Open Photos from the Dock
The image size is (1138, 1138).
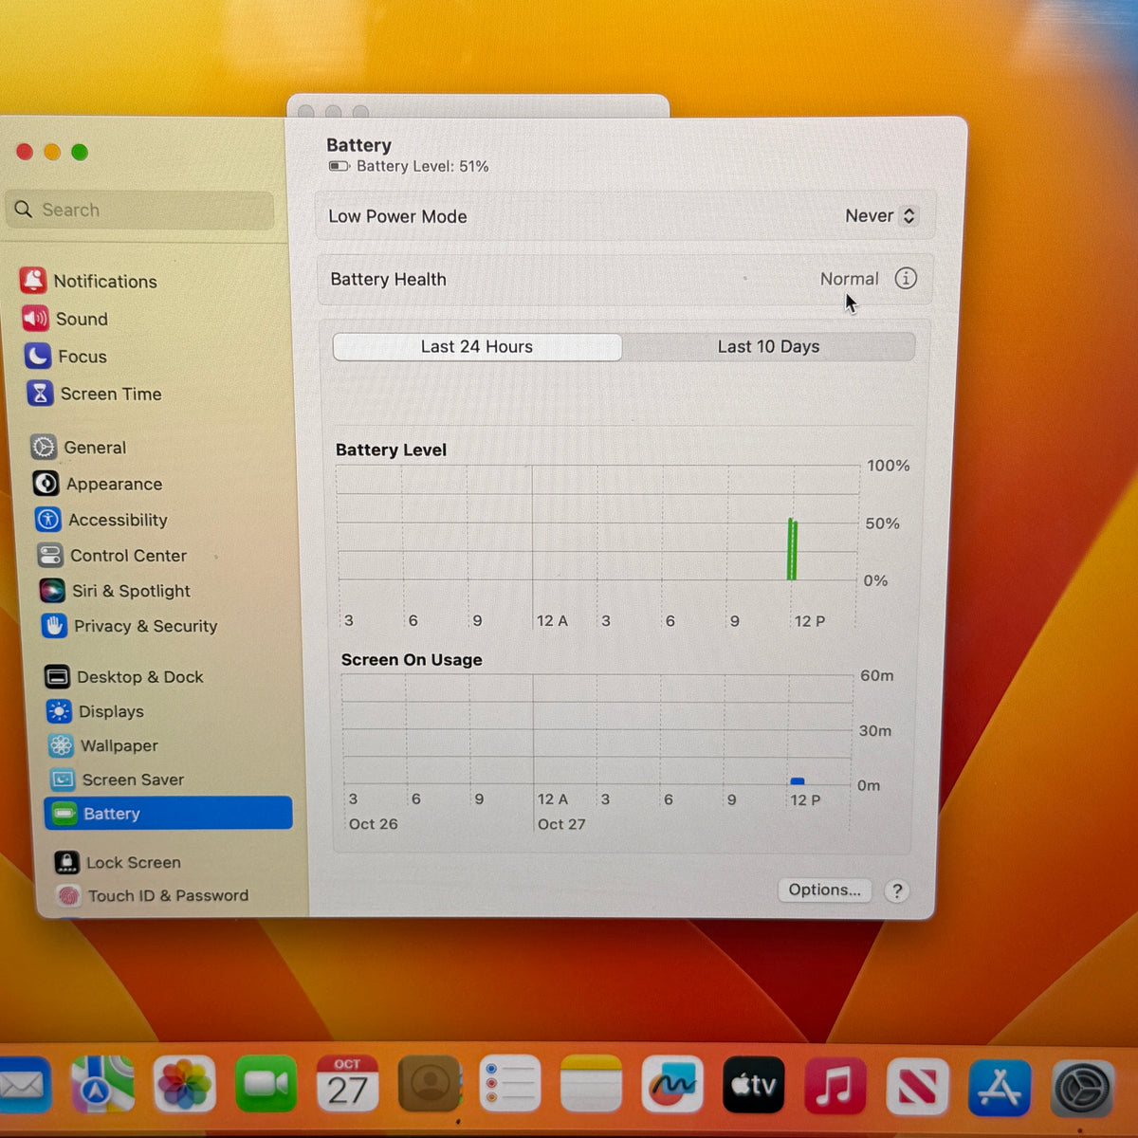(x=184, y=1083)
